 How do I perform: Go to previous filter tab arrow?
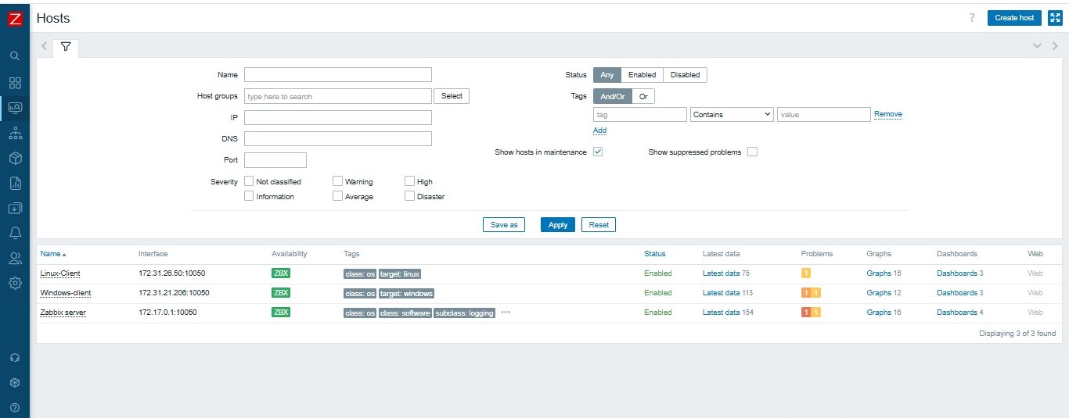pos(44,46)
